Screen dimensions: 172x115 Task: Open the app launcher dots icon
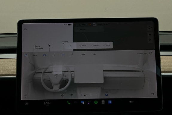[x=76, y=102]
